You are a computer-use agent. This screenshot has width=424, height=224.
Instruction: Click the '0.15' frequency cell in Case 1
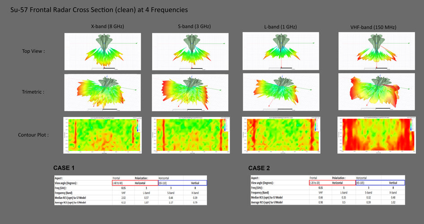pyautogui.click(x=124, y=188)
